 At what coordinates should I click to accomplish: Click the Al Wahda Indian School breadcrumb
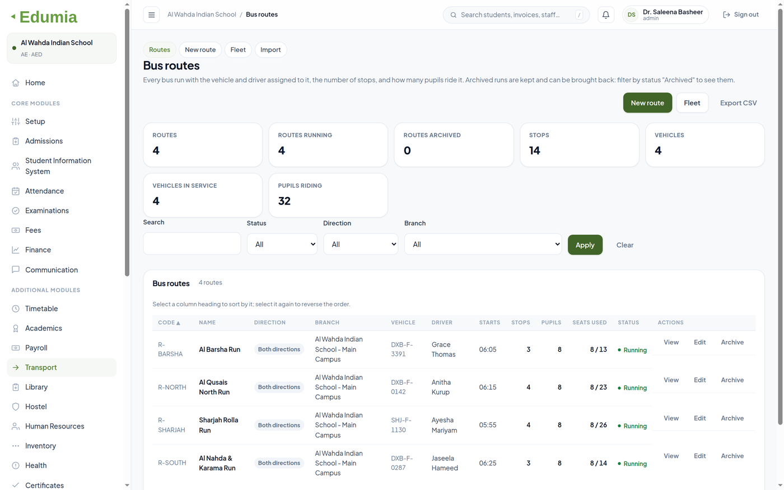202,15
